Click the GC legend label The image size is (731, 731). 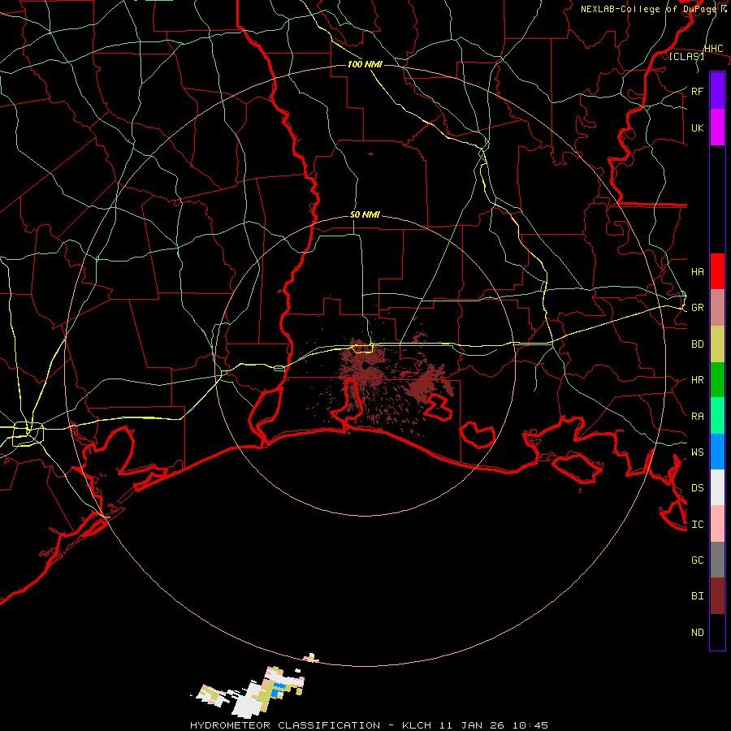697,560
